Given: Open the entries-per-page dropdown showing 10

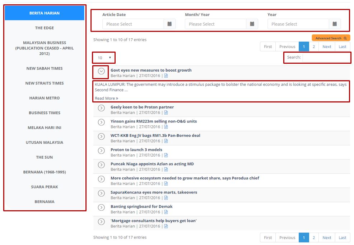Looking at the screenshot, I should click(104, 58).
